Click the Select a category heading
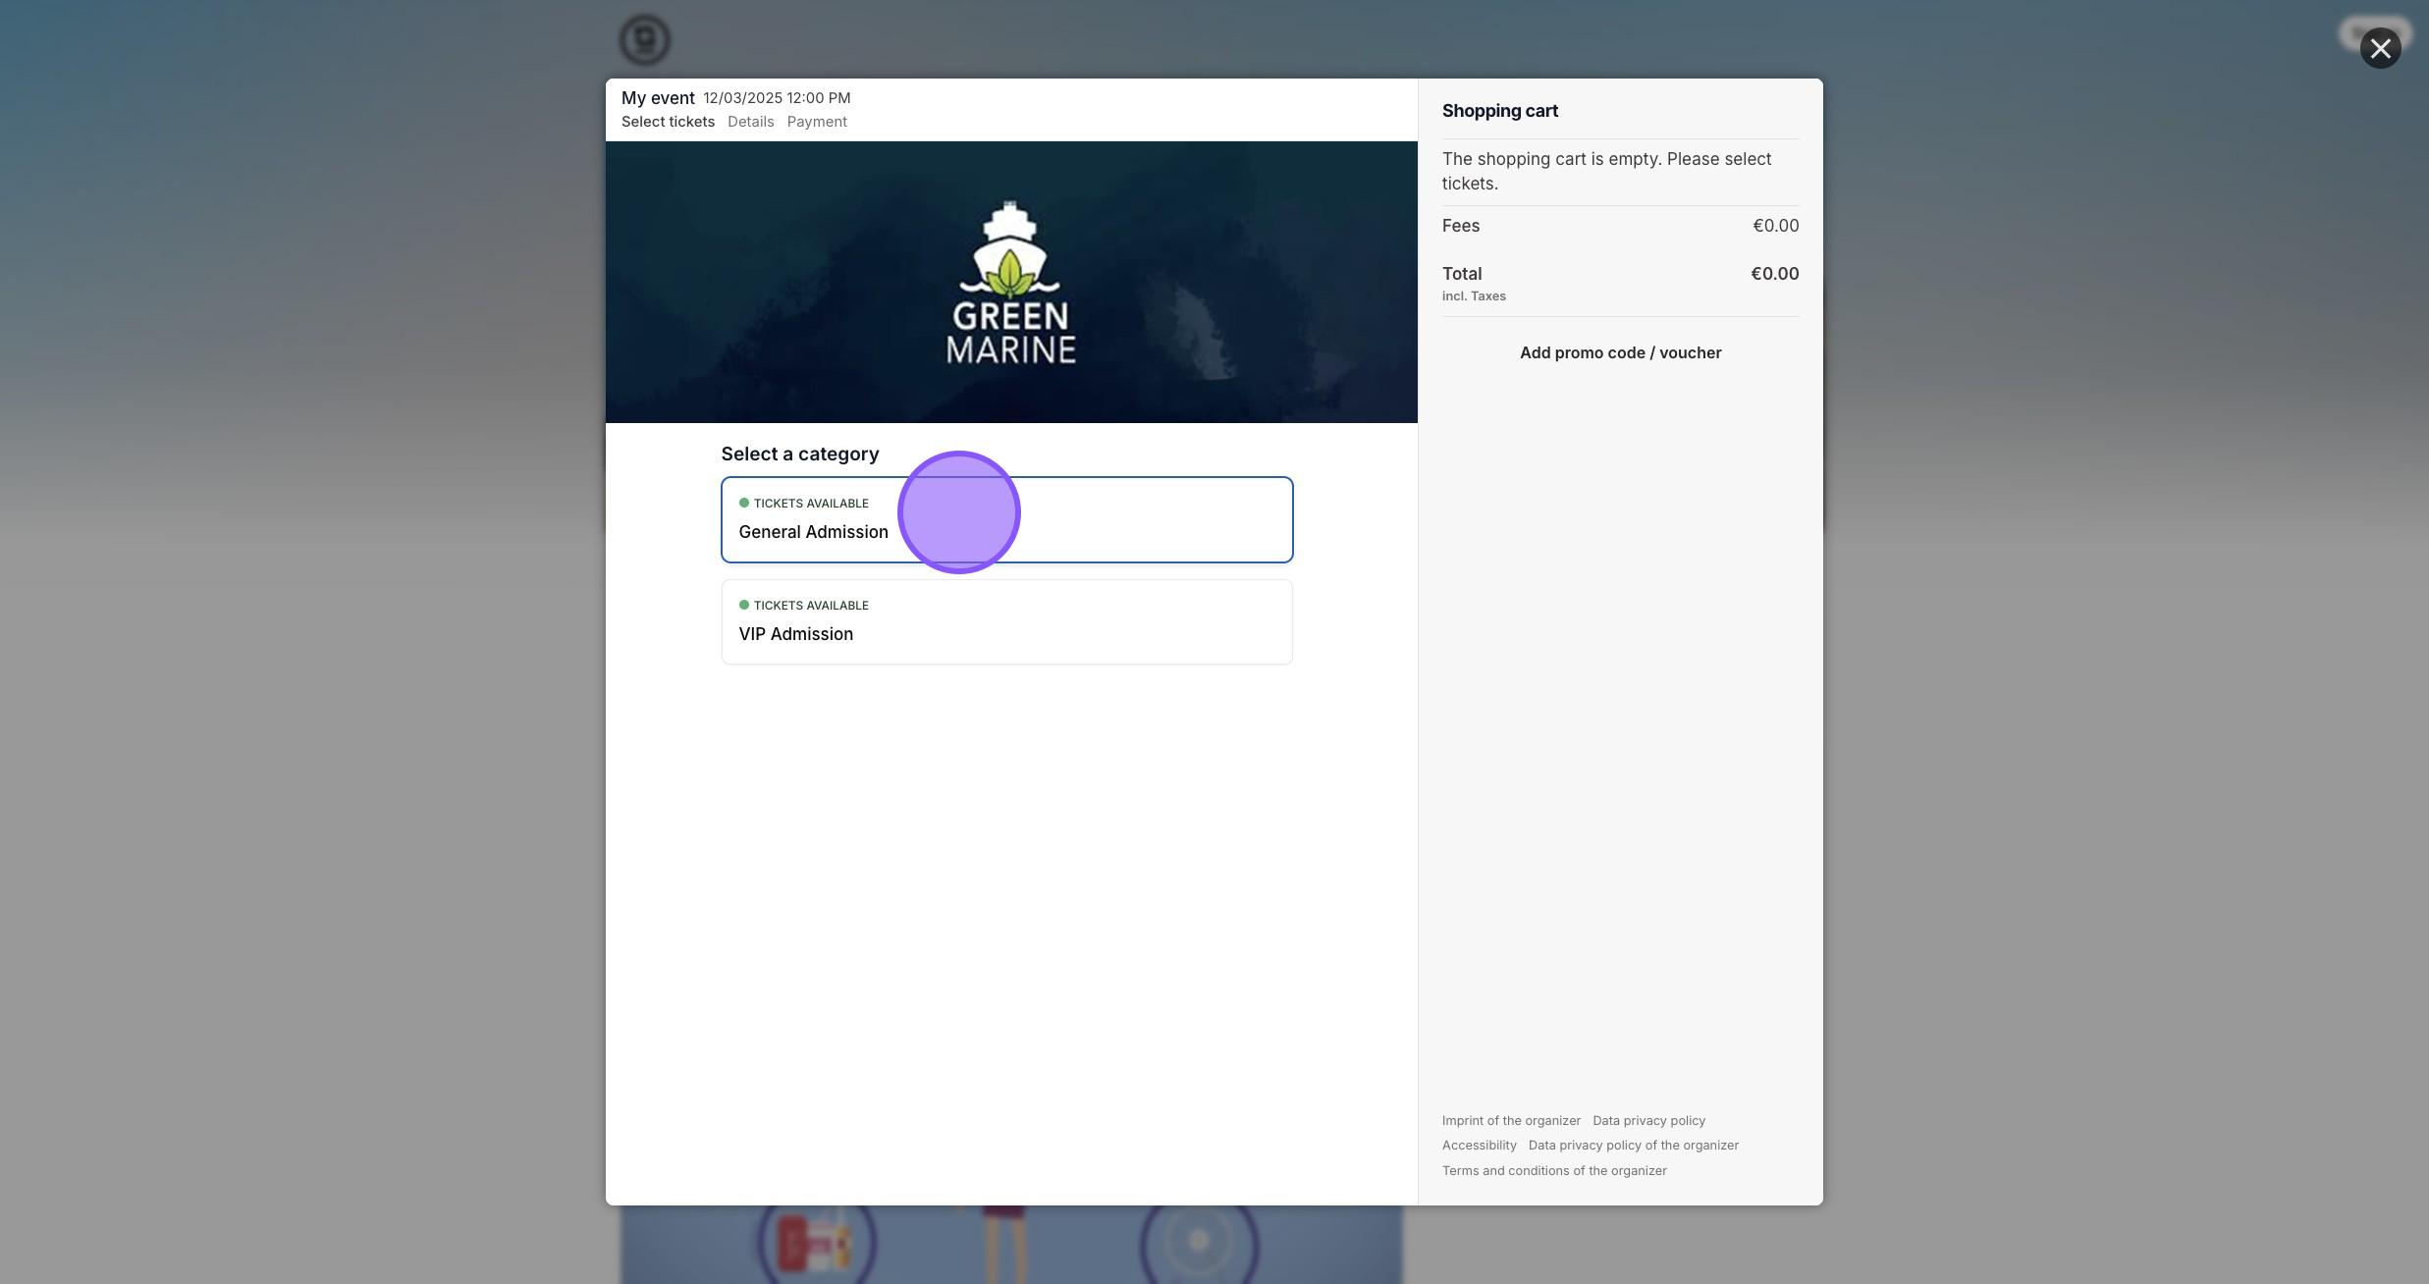 point(799,454)
